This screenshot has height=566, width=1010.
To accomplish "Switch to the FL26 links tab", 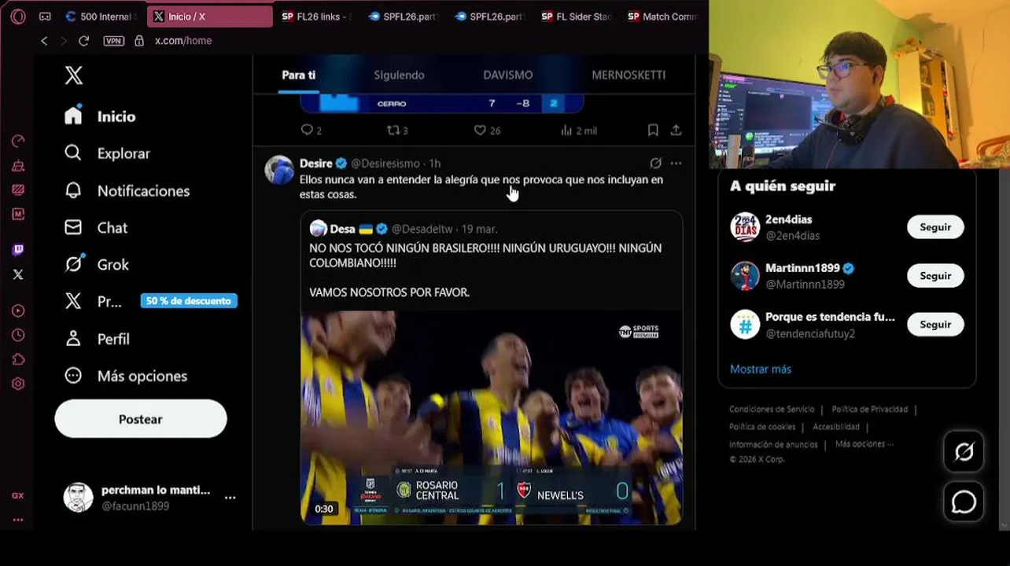I will pos(316,17).
